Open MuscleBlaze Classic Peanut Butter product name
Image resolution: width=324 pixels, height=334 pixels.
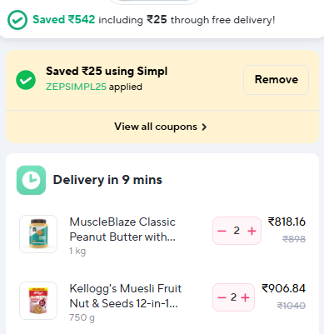(x=122, y=229)
